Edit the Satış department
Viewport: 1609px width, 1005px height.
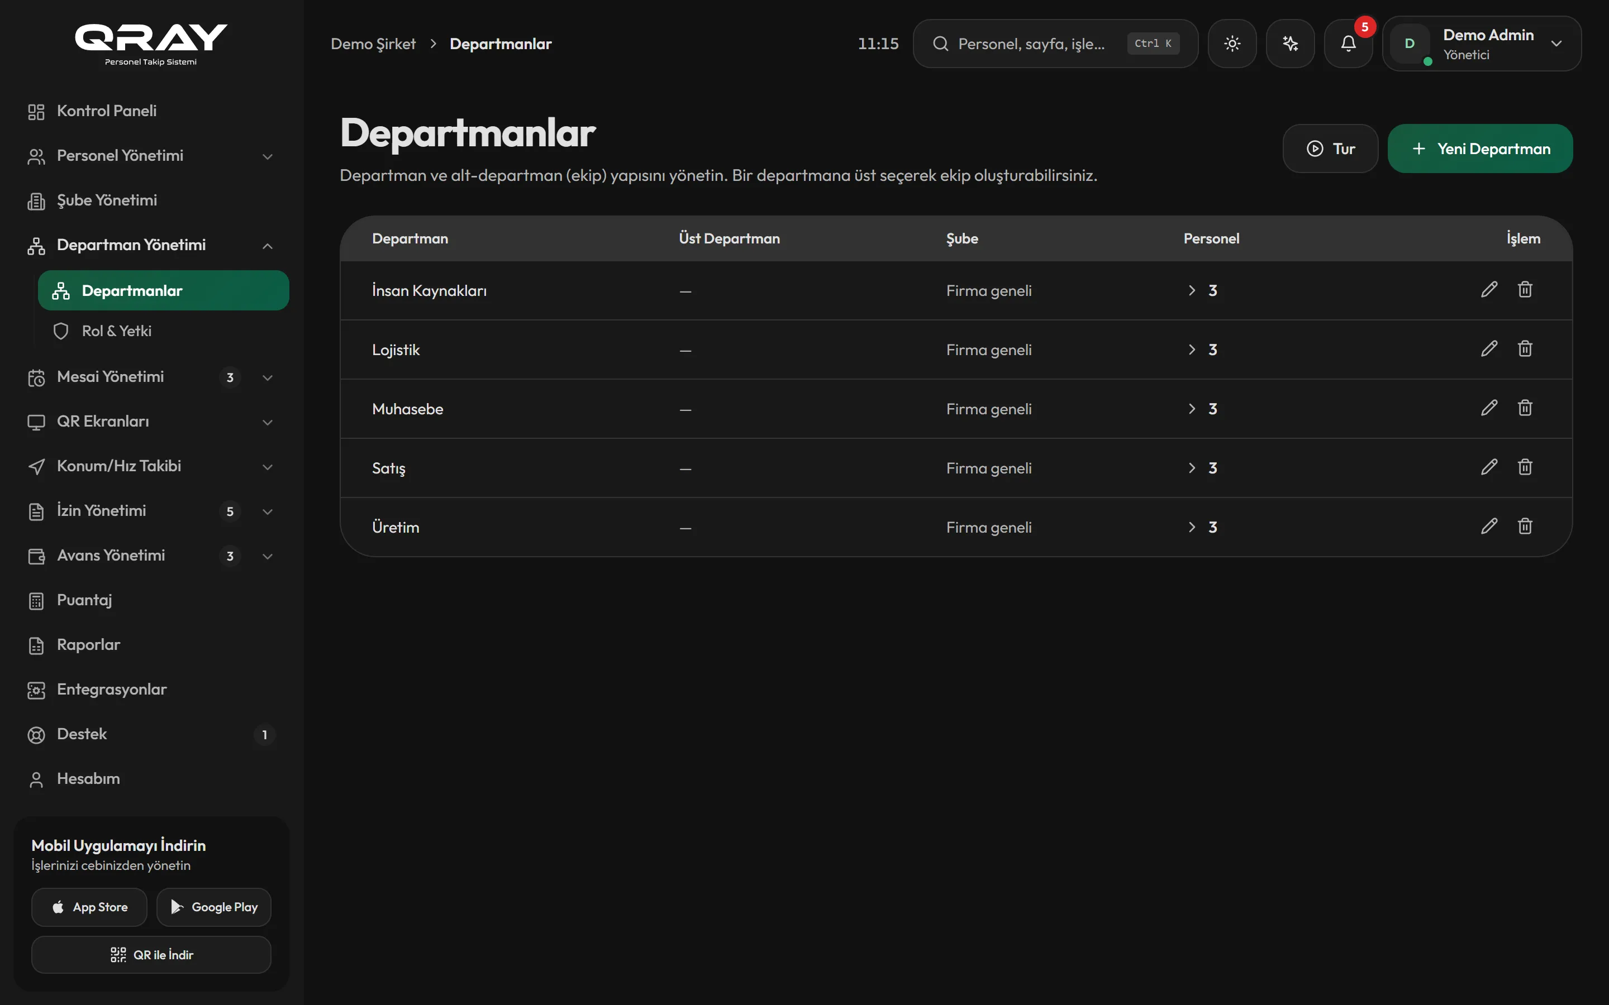(x=1489, y=467)
